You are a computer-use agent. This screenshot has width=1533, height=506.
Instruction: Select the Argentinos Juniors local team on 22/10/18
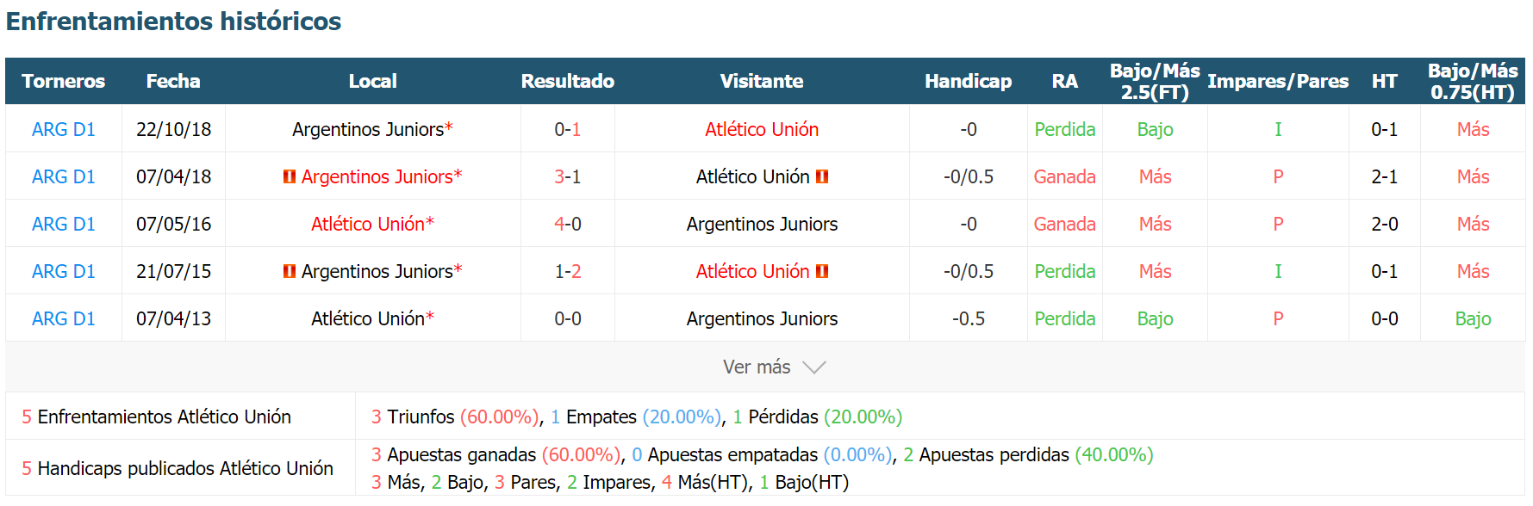pos(368,129)
